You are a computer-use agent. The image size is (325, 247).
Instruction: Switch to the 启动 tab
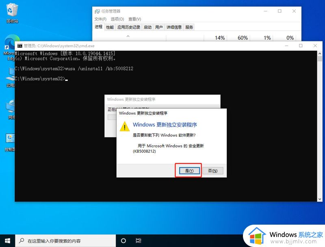(147, 27)
